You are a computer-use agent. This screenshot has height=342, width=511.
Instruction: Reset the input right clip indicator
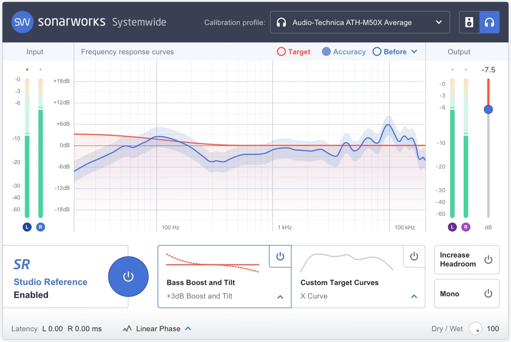(x=40, y=70)
